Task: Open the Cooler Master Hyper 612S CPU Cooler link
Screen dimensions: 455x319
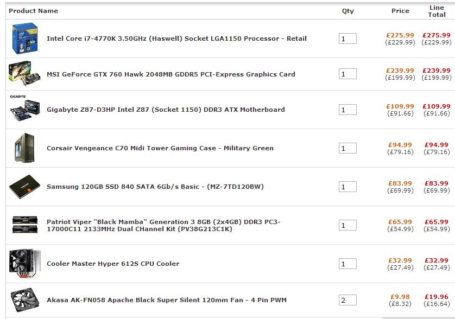Action: click(x=113, y=264)
